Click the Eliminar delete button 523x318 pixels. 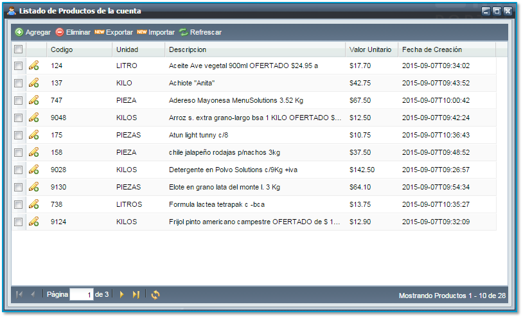click(x=73, y=32)
